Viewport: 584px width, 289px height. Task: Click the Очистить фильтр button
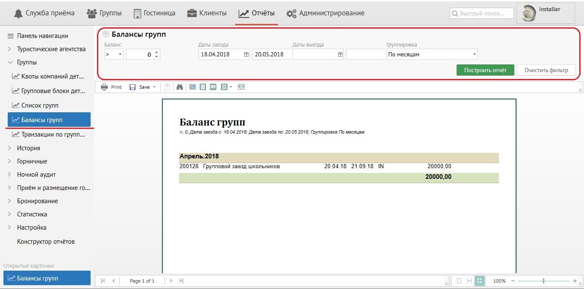(546, 70)
